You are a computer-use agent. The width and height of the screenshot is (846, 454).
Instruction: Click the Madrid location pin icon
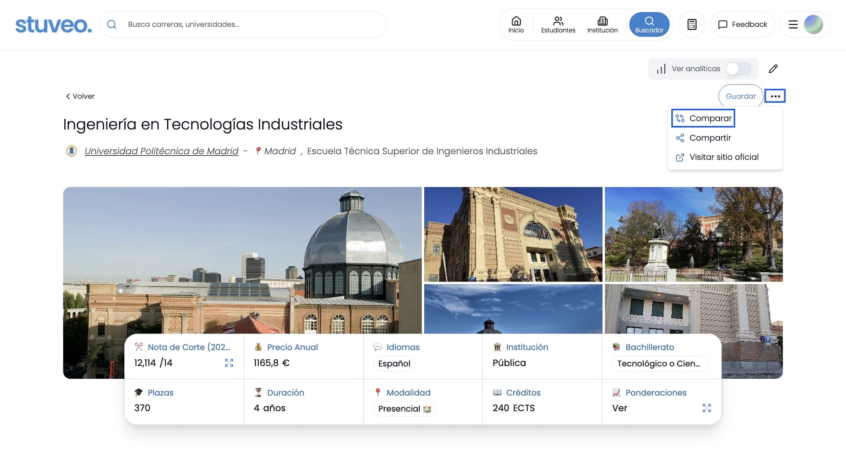[258, 151]
